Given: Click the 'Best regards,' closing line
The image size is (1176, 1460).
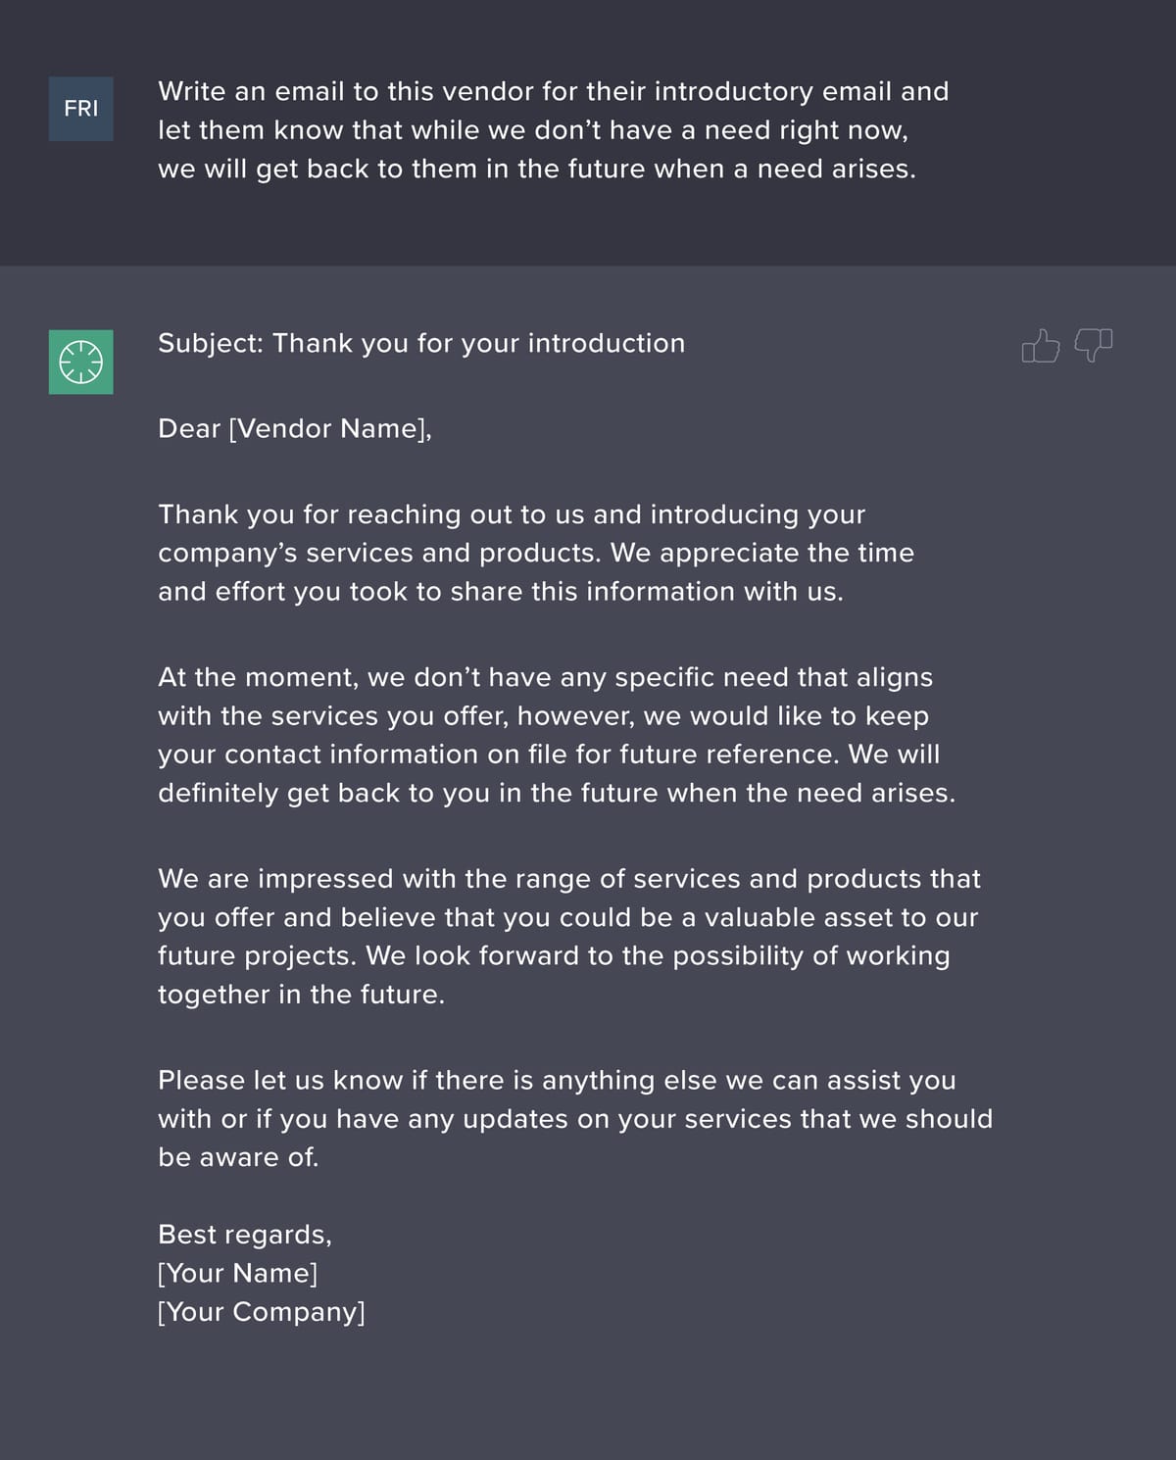Looking at the screenshot, I should pyautogui.click(x=245, y=1235).
